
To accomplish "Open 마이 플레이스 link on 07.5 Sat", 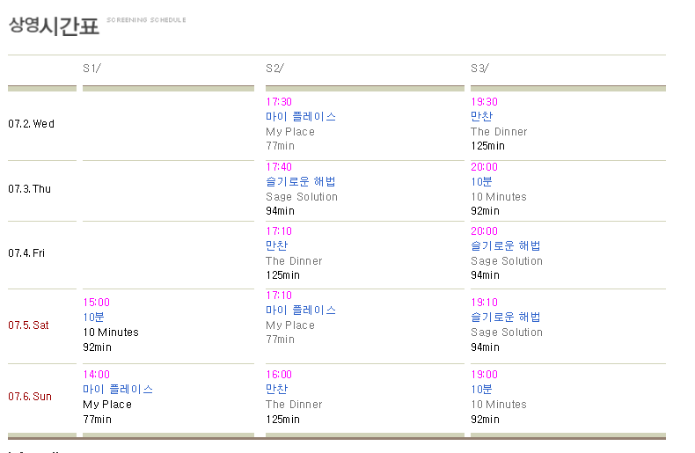I will click(301, 311).
